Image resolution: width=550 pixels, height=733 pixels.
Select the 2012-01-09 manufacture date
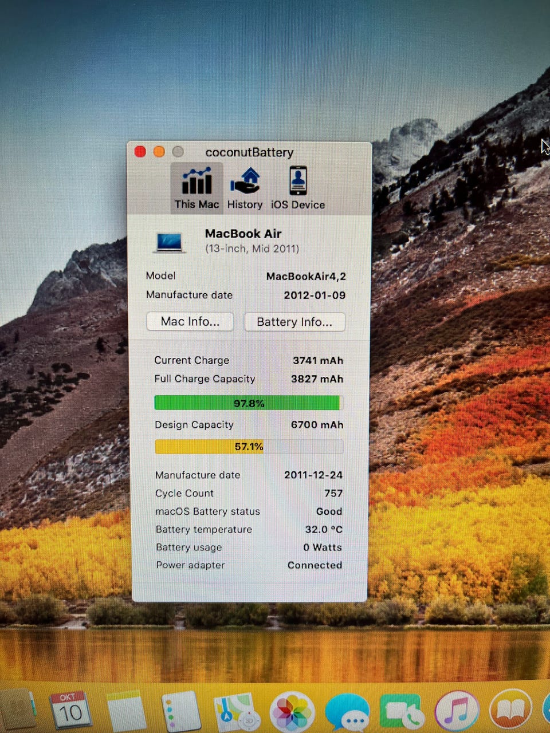(x=315, y=295)
